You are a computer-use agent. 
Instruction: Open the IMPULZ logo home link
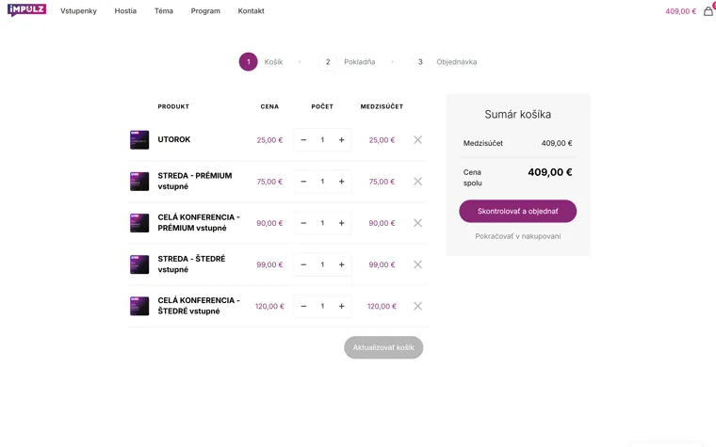coord(27,9)
